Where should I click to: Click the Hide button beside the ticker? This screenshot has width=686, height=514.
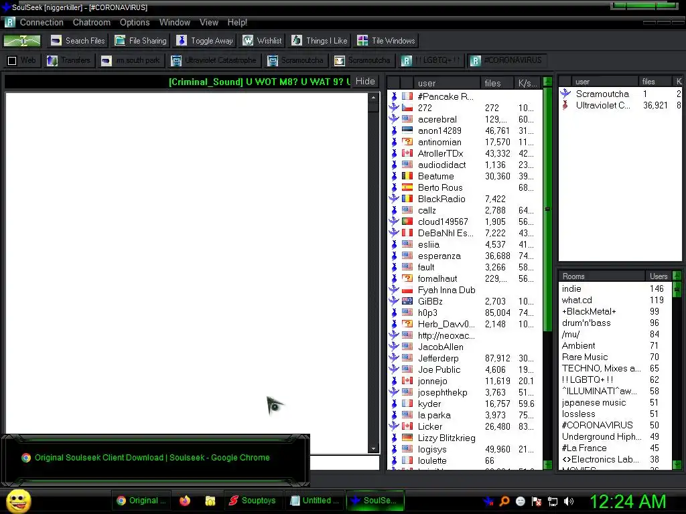pyautogui.click(x=365, y=81)
